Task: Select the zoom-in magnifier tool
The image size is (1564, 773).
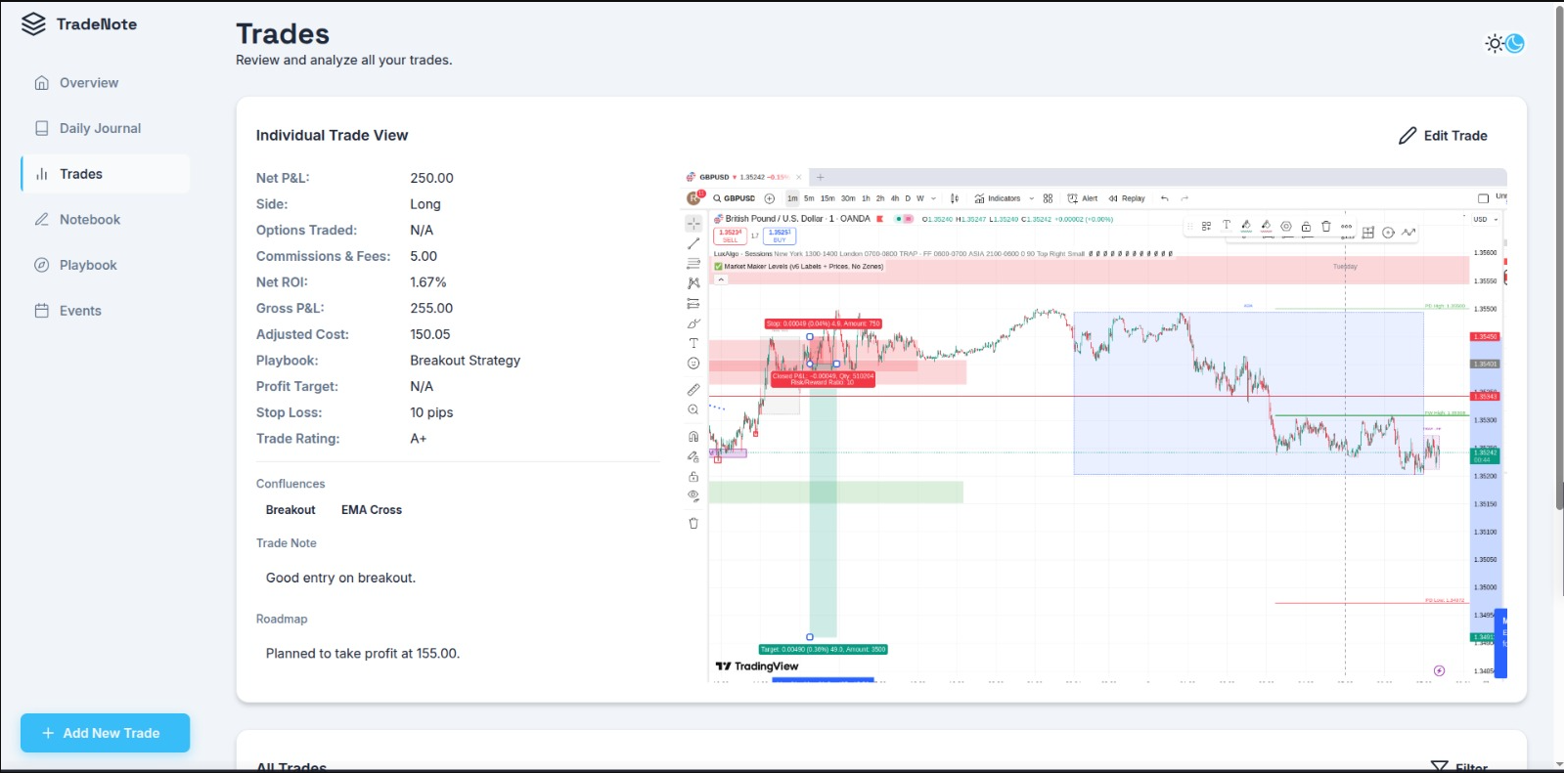Action: [693, 409]
